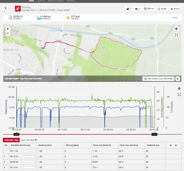This screenshot has height=171, width=184.
Task: Click the route start marker on map
Action: (x=44, y=48)
